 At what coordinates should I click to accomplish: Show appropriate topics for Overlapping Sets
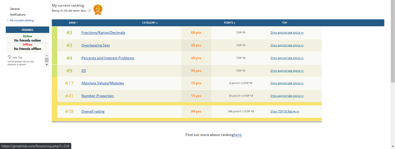click(x=287, y=45)
